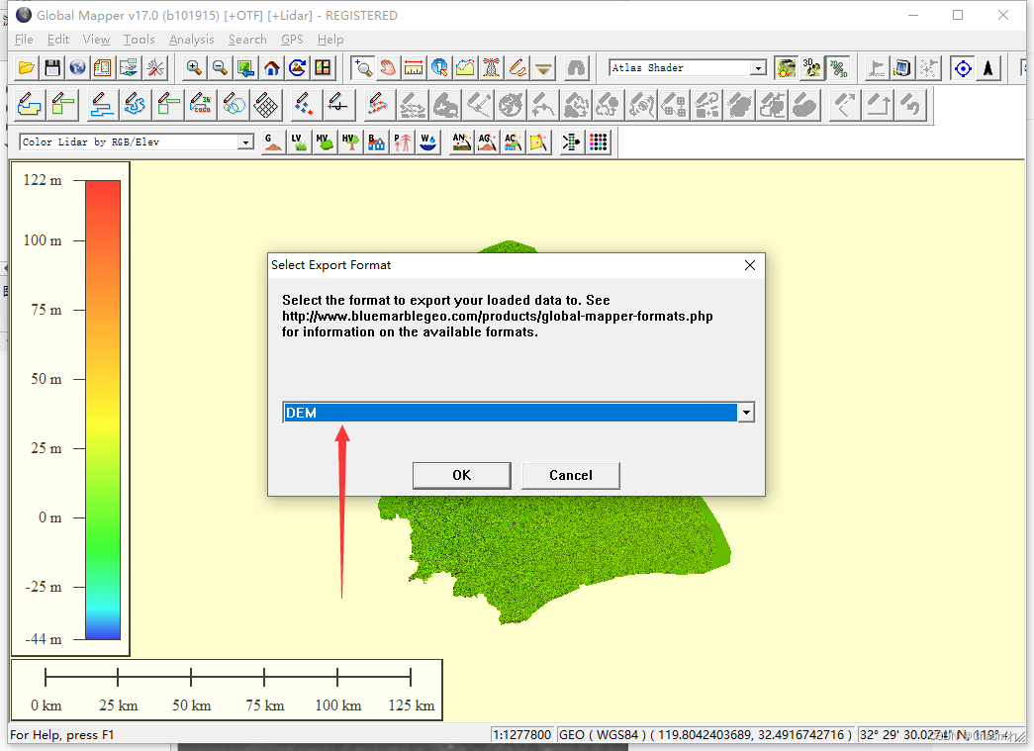Click the zoom out magnifier toolbar icon
Screen dimensions: 1034x751
(x=220, y=68)
